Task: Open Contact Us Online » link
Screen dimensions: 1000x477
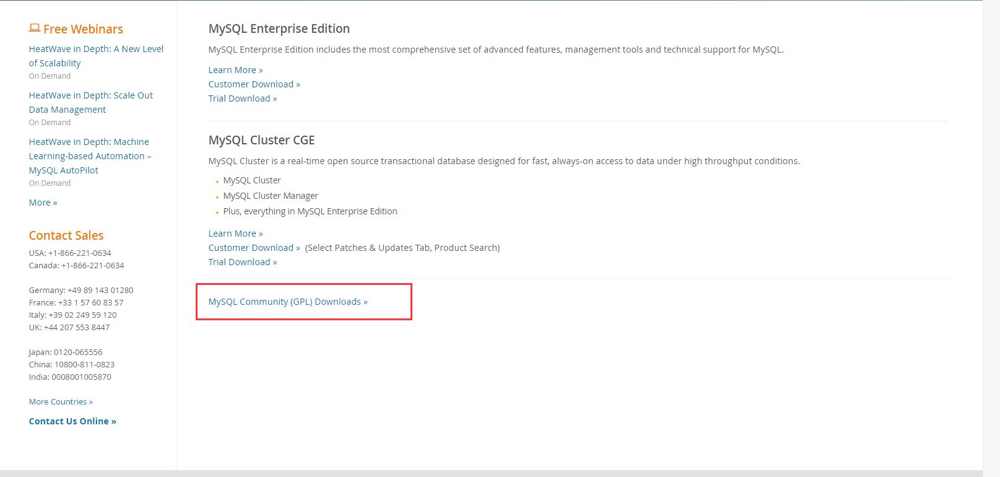Action: (x=72, y=421)
